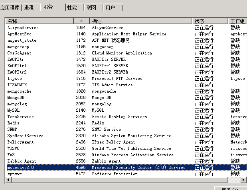Select the Redis service name

click(13, 123)
